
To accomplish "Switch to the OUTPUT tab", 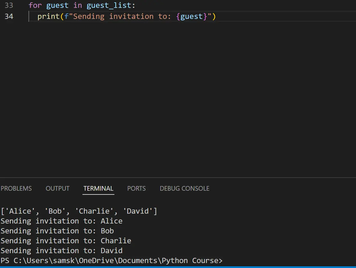I will 57,188.
